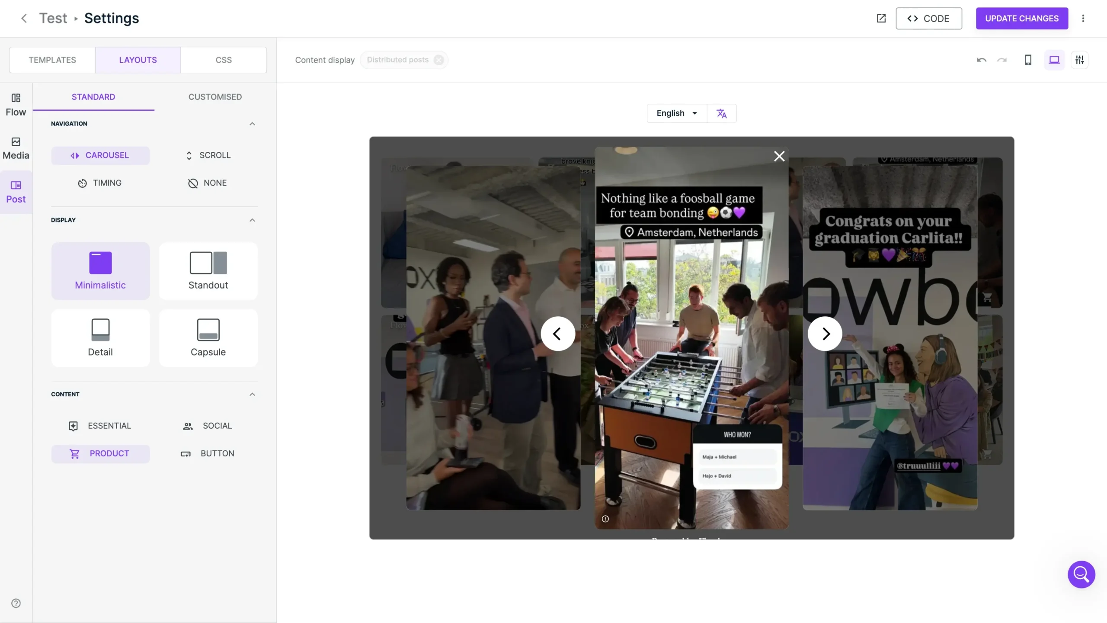Screen dimensions: 1107x623
Task: Open the sliders settings icon
Action: click(1079, 60)
